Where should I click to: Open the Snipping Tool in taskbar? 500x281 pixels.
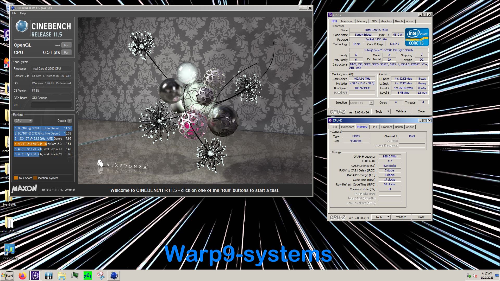tap(101, 276)
